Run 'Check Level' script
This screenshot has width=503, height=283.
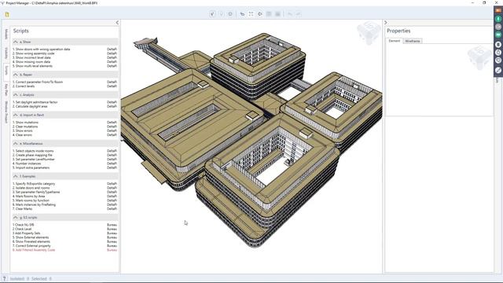[x=22, y=229]
